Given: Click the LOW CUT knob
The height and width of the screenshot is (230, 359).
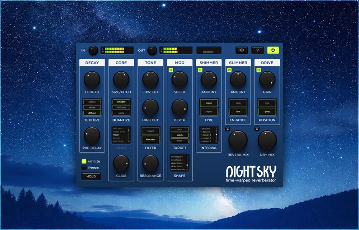Looking at the screenshot, I should (151, 80).
